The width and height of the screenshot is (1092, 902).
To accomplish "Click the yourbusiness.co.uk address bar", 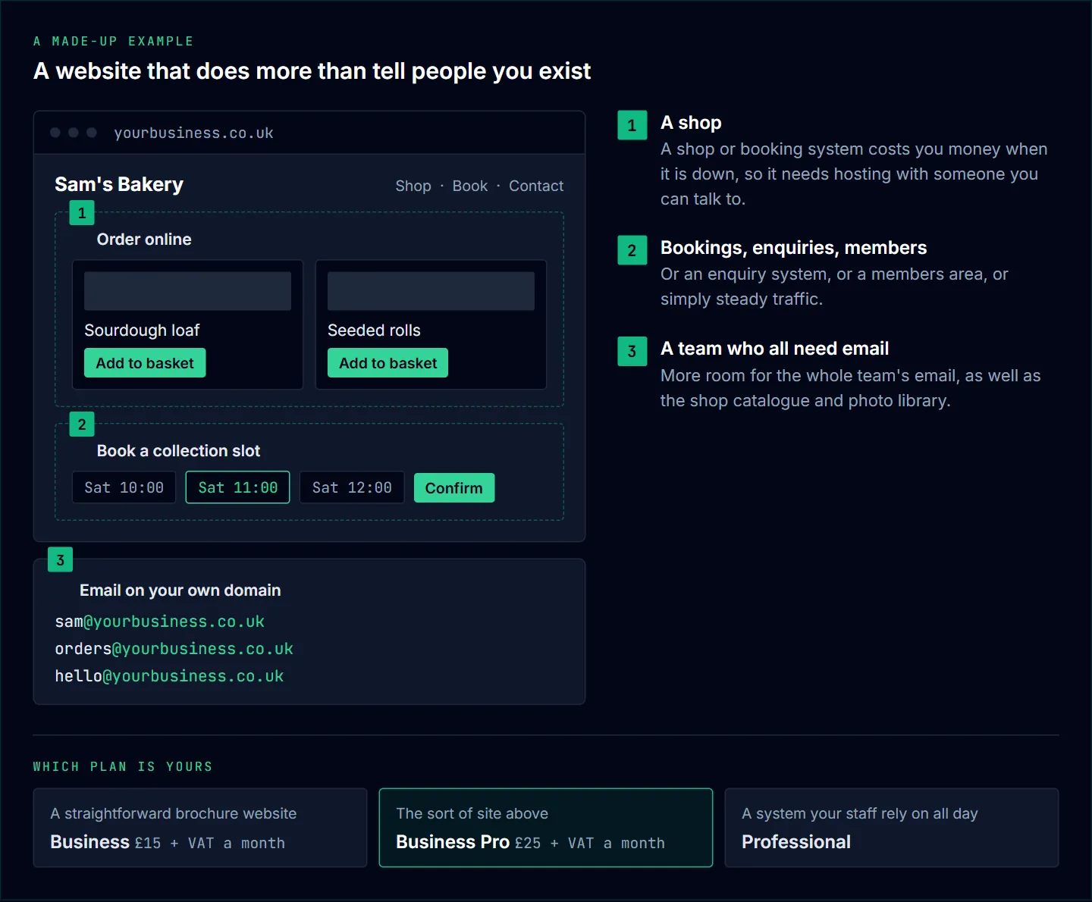I will 193,133.
